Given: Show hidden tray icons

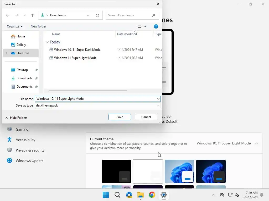Looking at the screenshot, I should point(213,195).
